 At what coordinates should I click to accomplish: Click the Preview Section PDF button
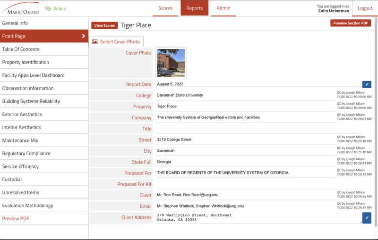tap(351, 23)
